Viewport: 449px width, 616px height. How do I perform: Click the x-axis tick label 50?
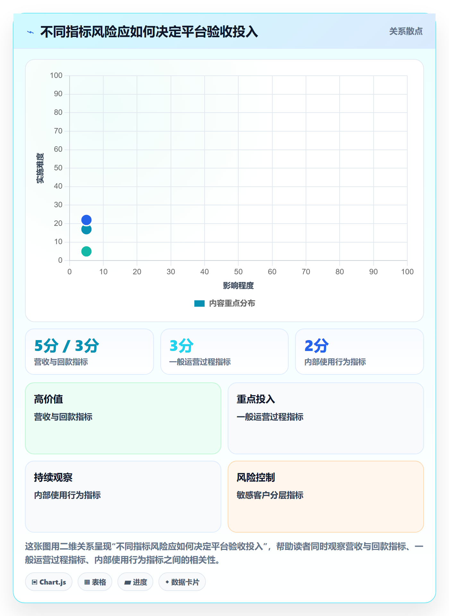pos(238,272)
